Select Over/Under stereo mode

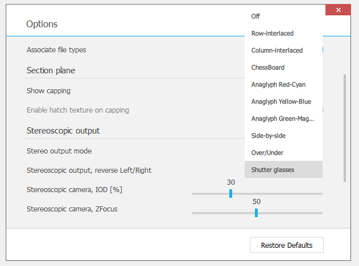tap(267, 153)
